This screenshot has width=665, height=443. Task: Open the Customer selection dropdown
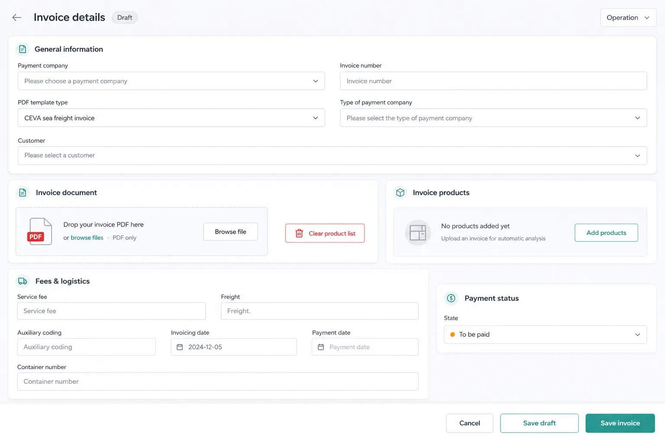[x=332, y=155]
